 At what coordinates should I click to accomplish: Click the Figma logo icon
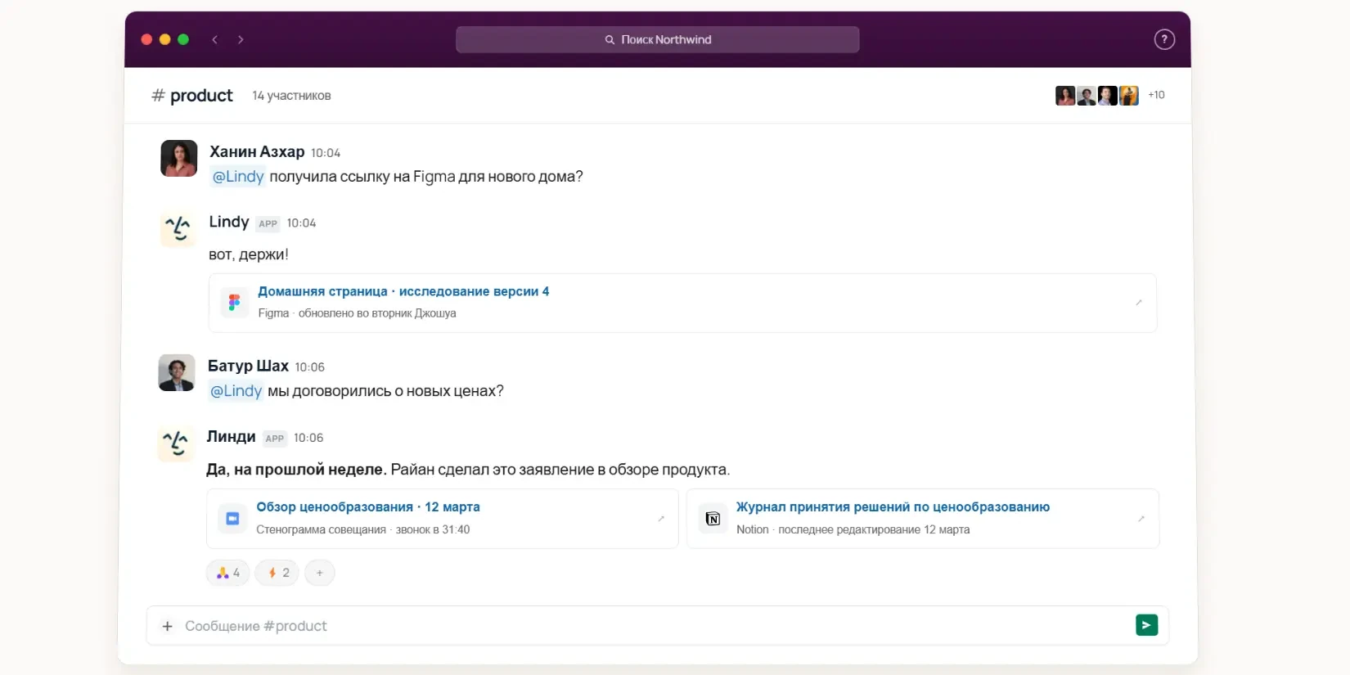point(235,303)
